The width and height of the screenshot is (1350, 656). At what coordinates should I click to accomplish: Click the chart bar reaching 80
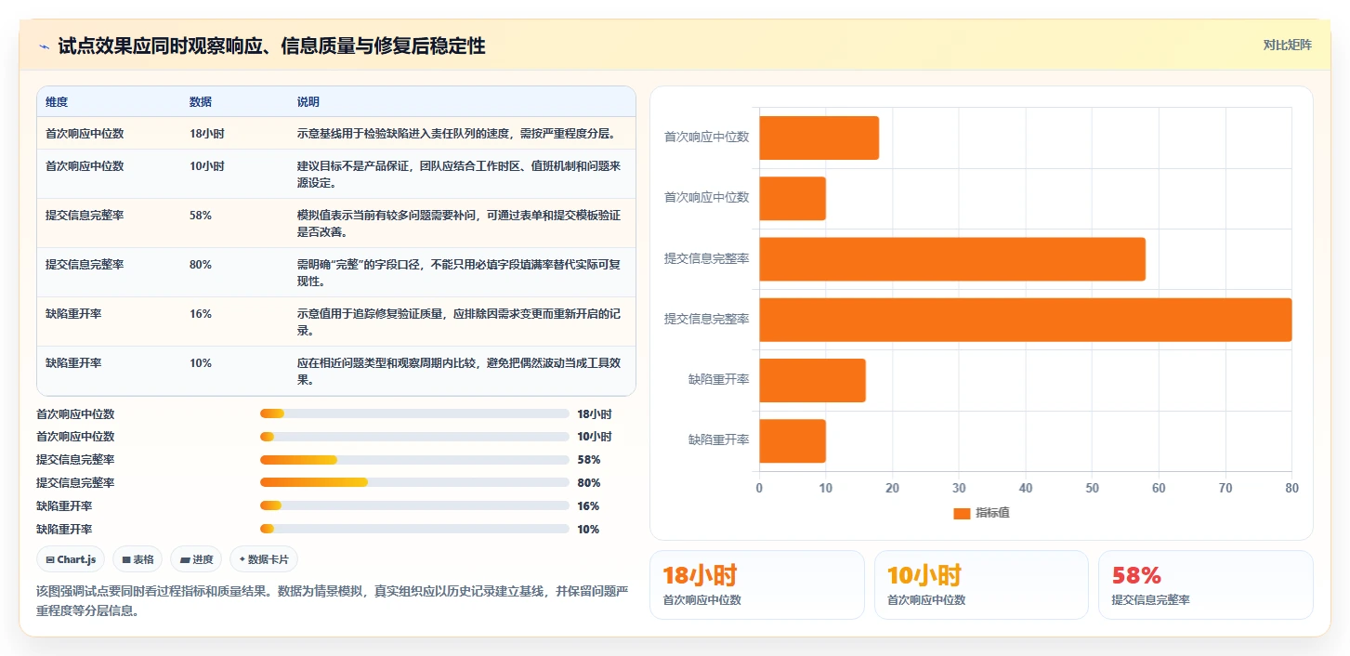(1026, 320)
